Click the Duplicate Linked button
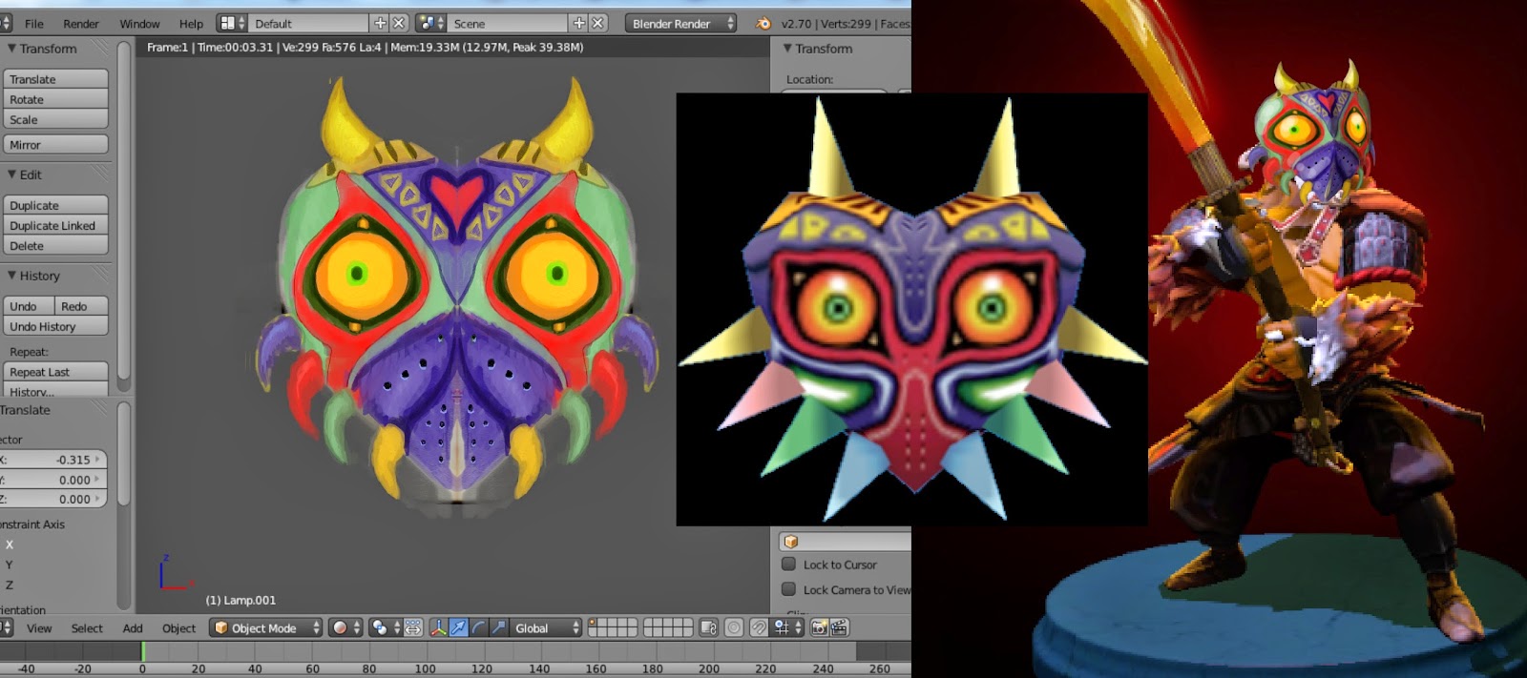This screenshot has width=1527, height=678. coord(55,225)
